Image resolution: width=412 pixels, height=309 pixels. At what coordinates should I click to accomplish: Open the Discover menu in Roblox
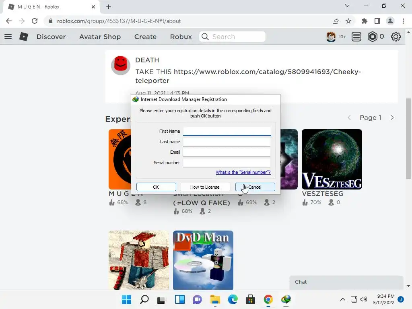51,37
